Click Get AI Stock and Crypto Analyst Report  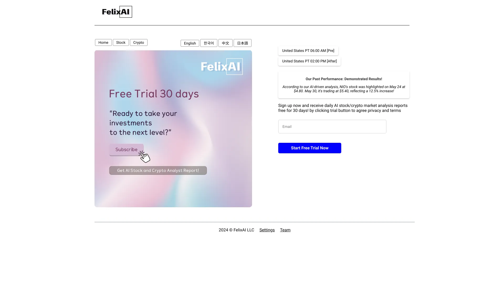[x=158, y=170]
